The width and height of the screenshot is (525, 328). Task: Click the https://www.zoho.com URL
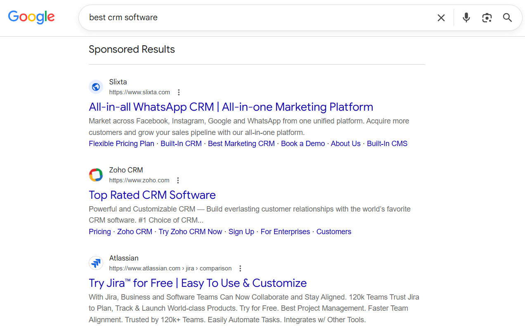139,180
